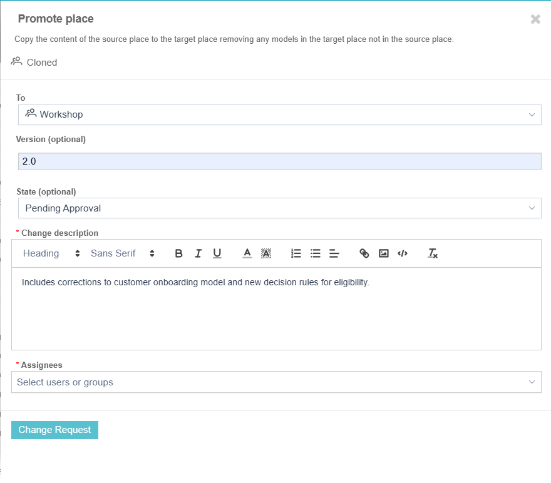Click the Version field containing 2.0
Viewport: 551px width, 483px height.
[279, 161]
